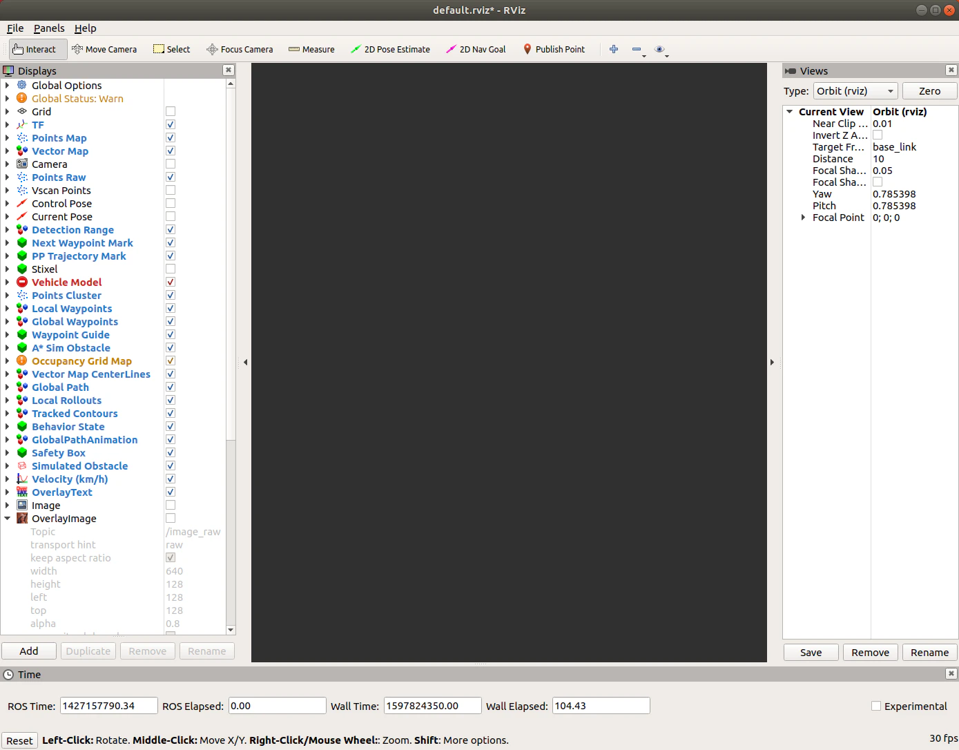The image size is (959, 750).
Task: Uncheck the TF display checkbox
Action: (x=171, y=124)
